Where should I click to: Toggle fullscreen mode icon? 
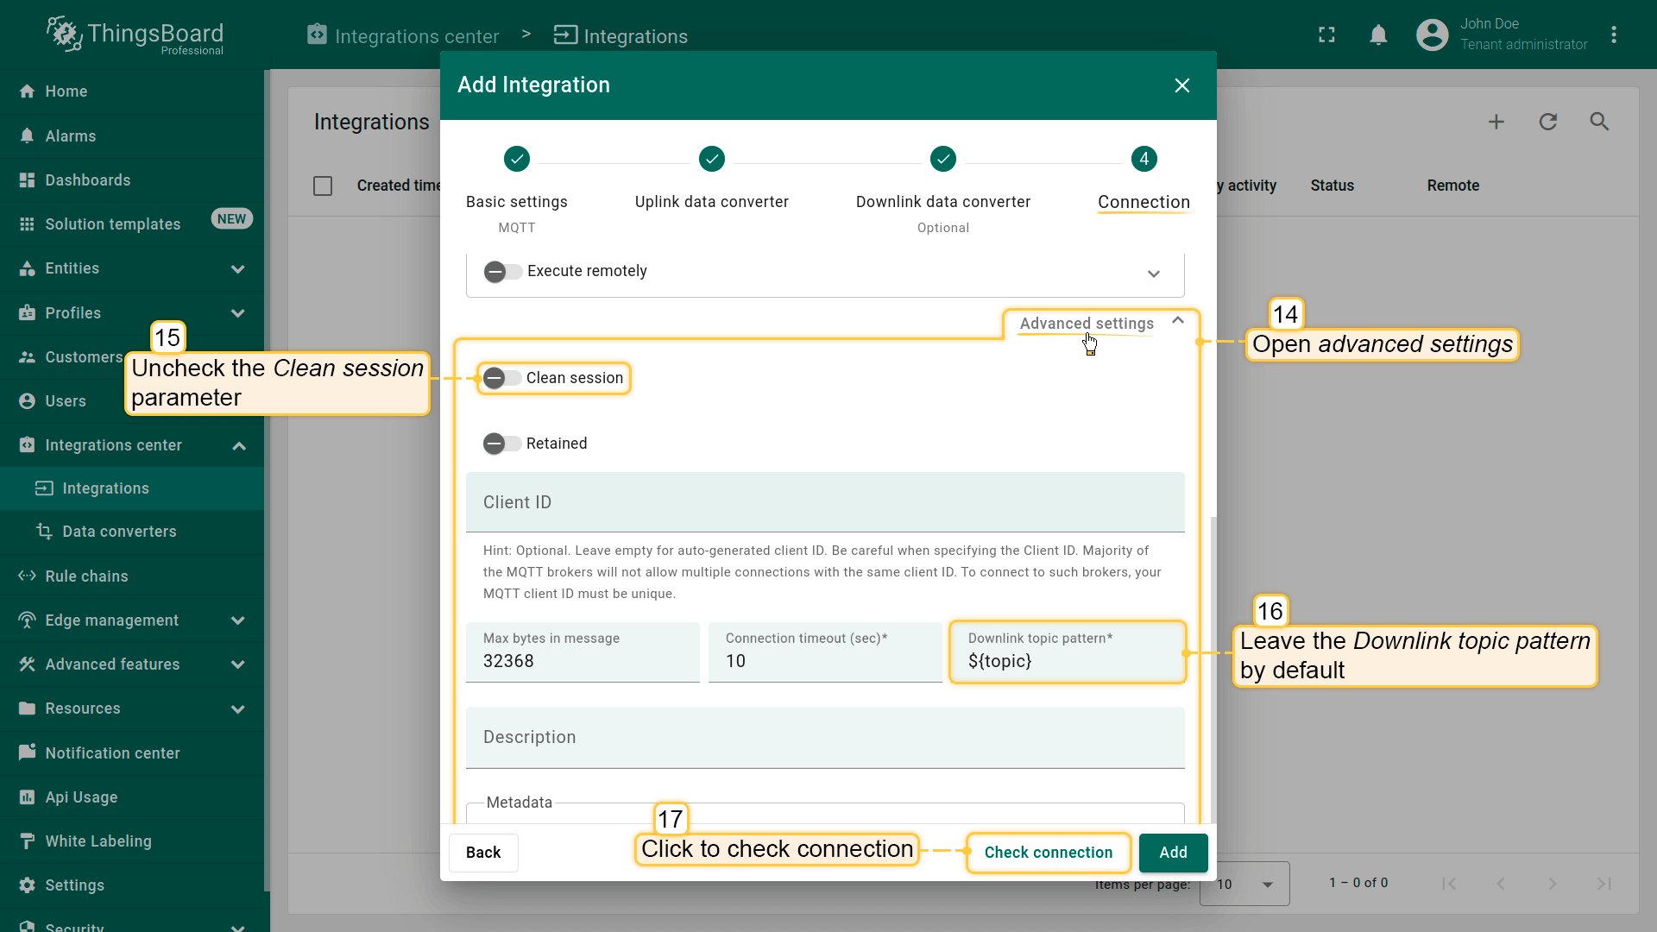[x=1326, y=35]
